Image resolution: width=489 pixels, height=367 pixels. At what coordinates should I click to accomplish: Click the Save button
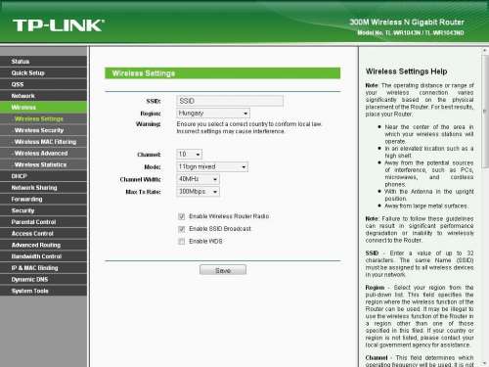point(223,270)
